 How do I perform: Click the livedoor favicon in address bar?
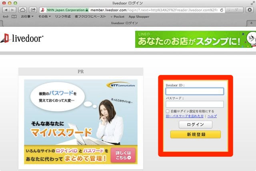[43, 10]
